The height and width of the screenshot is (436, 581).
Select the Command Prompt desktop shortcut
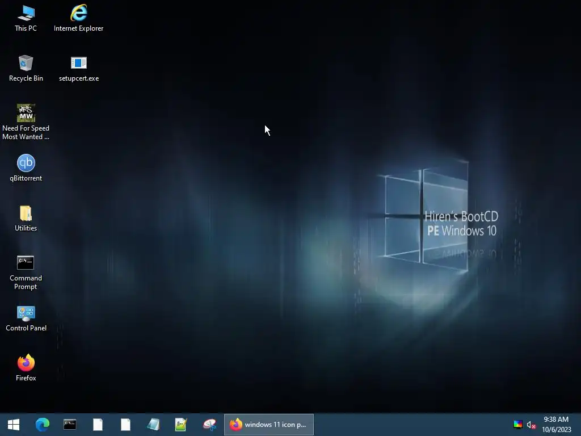pyautogui.click(x=26, y=272)
